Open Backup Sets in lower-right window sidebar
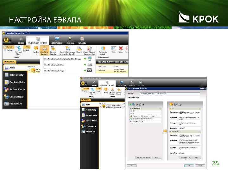 point(90,115)
